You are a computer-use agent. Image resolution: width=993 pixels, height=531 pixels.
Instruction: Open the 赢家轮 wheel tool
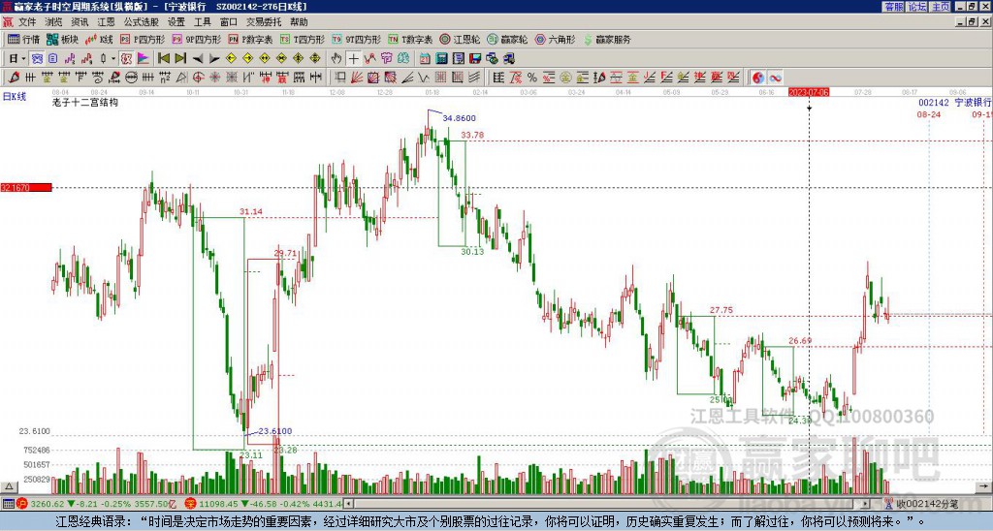507,39
